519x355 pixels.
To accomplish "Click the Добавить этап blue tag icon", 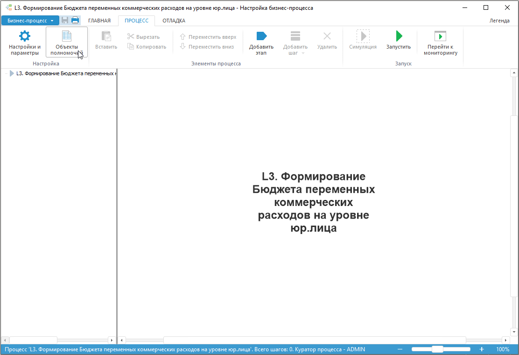I will tap(261, 36).
